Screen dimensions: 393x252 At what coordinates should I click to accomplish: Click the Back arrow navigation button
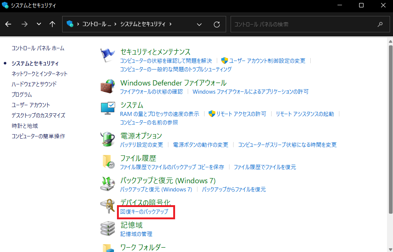point(8,24)
